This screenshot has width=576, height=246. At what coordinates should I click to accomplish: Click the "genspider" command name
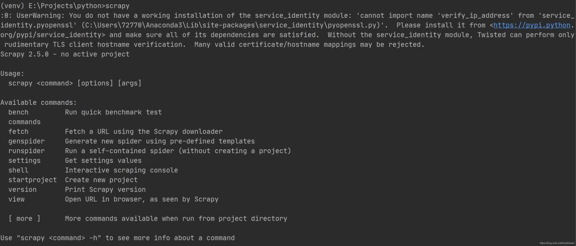[x=26, y=141]
